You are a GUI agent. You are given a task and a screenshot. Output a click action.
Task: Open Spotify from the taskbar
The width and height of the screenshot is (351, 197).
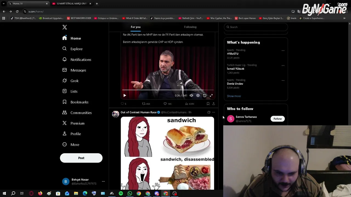pyautogui.click(x=121, y=193)
